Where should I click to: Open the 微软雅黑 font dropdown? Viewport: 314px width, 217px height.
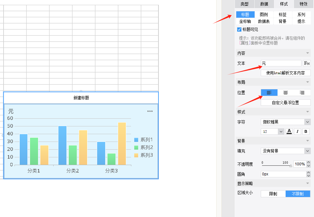click(286, 122)
